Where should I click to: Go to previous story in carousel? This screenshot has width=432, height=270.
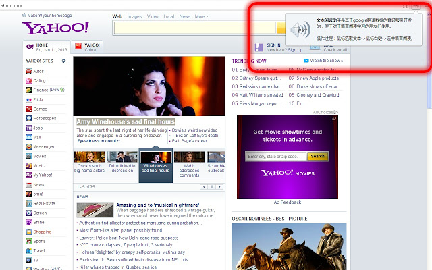pyautogui.click(x=204, y=187)
